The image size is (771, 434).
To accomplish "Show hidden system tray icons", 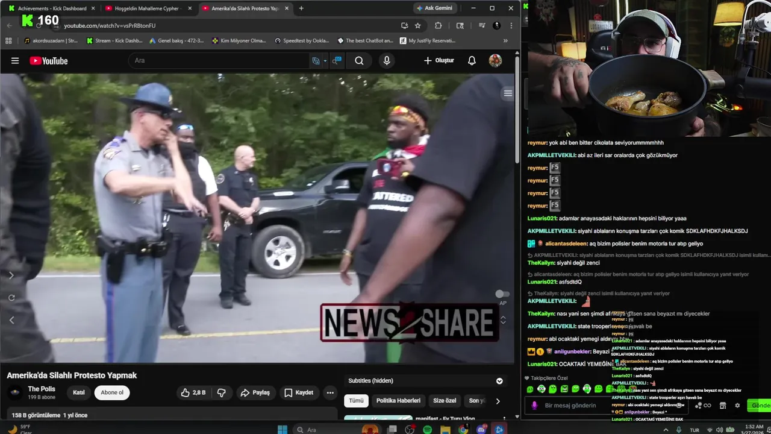I will [665, 430].
